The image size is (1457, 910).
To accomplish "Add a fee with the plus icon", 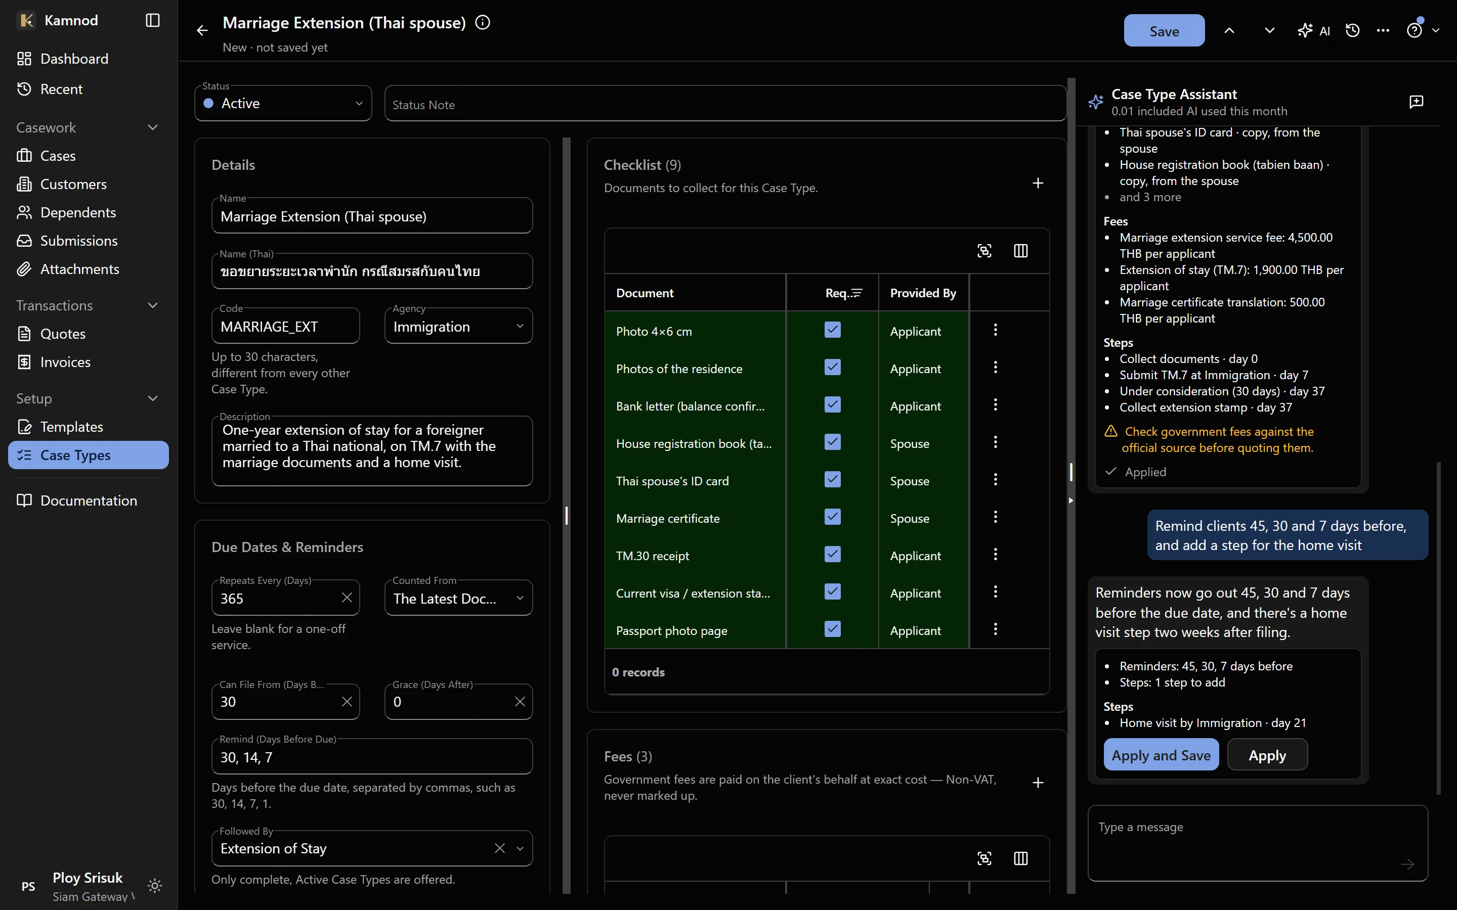I will 1038,783.
